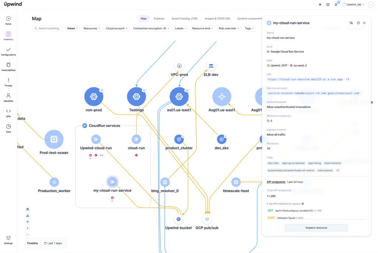Select the non-prod cluster node
The image size is (378, 253).
point(94,96)
